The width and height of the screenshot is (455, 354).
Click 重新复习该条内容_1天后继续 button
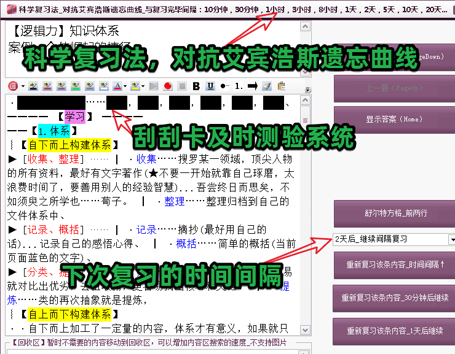394,331
